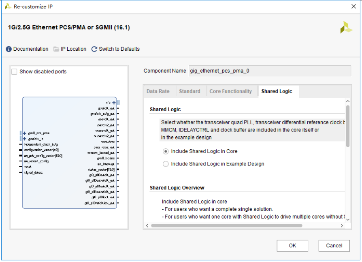Click the Documentation info icon

point(9,49)
